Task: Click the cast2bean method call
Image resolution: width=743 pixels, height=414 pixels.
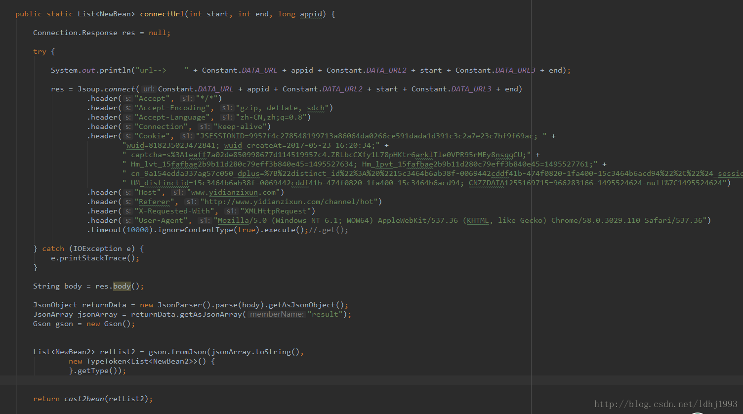Action: 84,399
